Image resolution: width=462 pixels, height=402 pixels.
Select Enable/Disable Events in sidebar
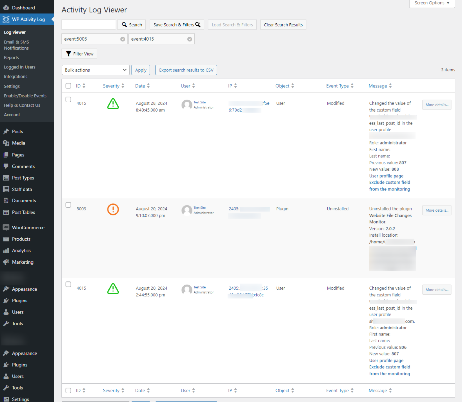point(25,95)
